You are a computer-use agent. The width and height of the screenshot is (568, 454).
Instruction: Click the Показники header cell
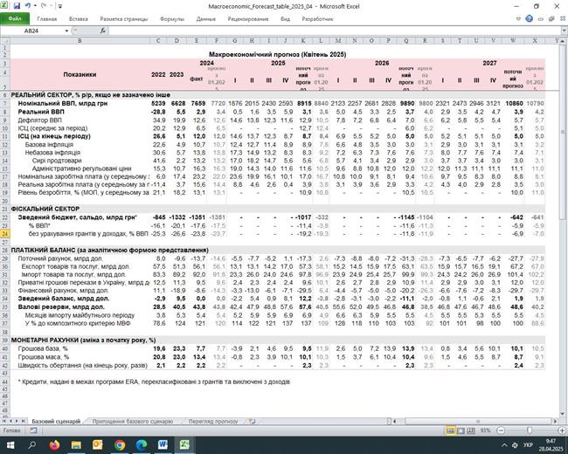(80, 74)
